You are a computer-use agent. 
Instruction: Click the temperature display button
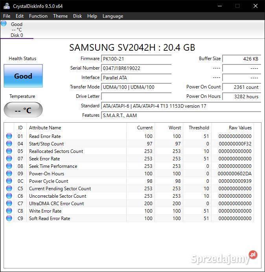click(23, 110)
